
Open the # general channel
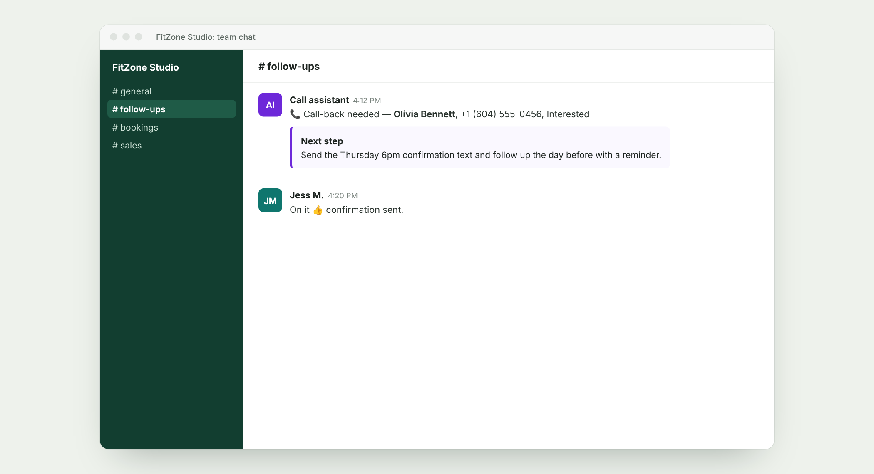[171, 91]
